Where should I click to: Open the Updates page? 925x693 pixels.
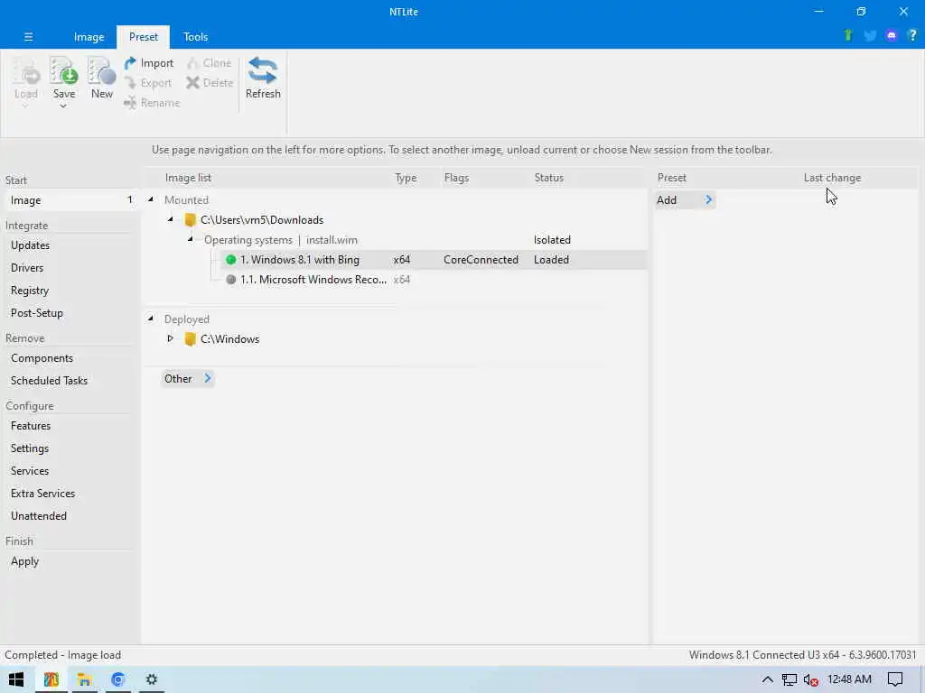pos(30,245)
